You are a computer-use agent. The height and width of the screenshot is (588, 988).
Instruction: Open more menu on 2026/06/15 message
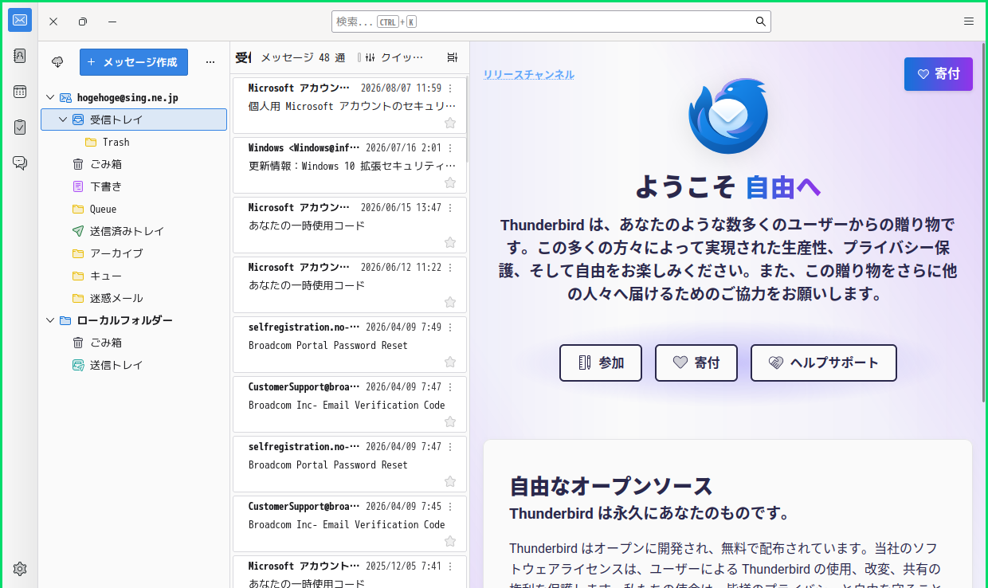450,208
